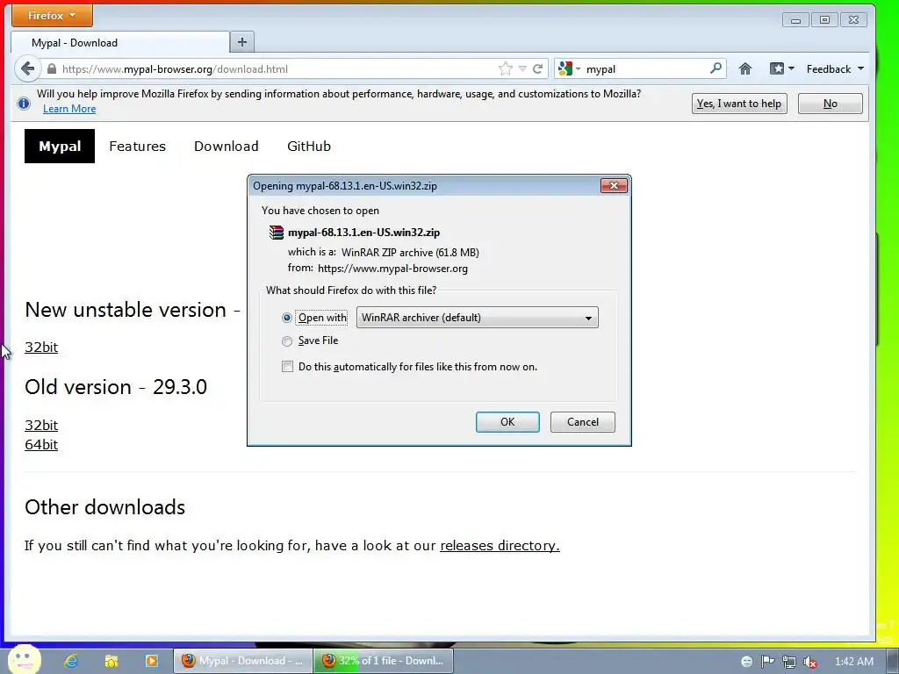Open Windows Explorer folder on taskbar
The image size is (899, 674).
(x=111, y=661)
